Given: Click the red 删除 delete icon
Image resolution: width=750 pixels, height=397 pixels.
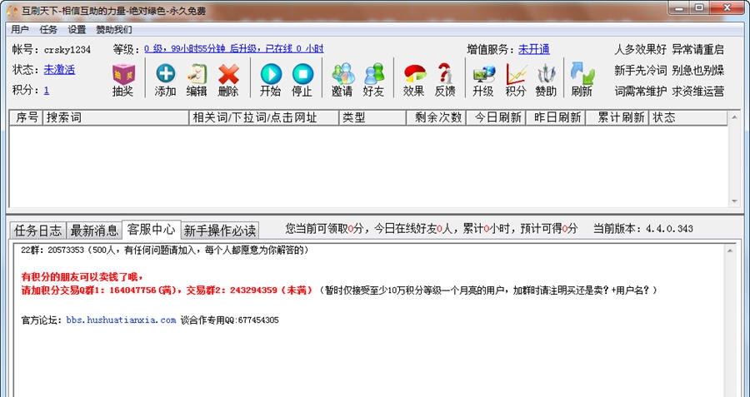Looking at the screenshot, I should click(x=228, y=74).
